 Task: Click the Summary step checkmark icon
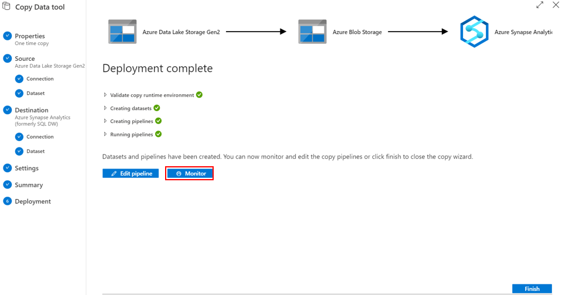click(7, 184)
